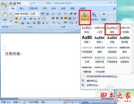
Task: Click the increase indent icon
Action: point(75,14)
